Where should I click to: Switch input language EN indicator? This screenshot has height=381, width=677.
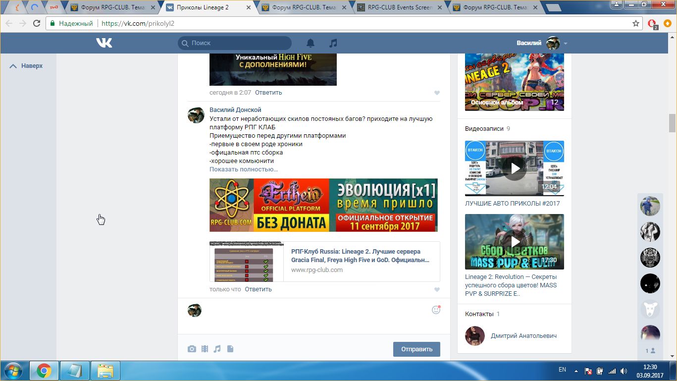562,370
